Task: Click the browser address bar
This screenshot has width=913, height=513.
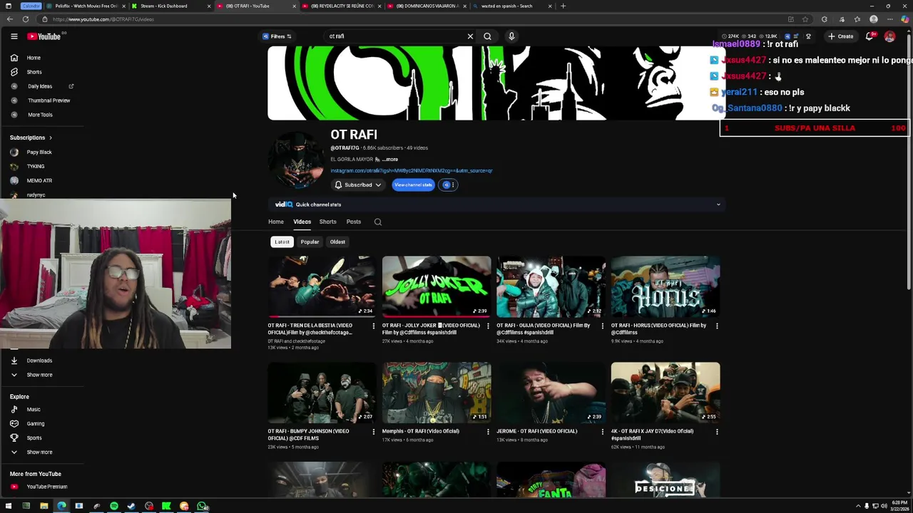Action: [x=414, y=19]
